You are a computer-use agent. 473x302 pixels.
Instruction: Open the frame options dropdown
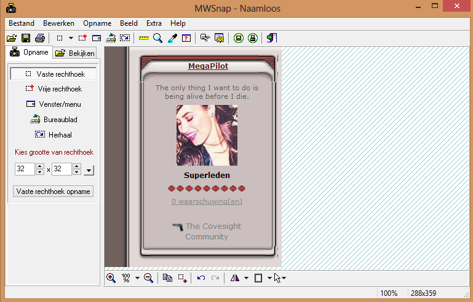269,278
